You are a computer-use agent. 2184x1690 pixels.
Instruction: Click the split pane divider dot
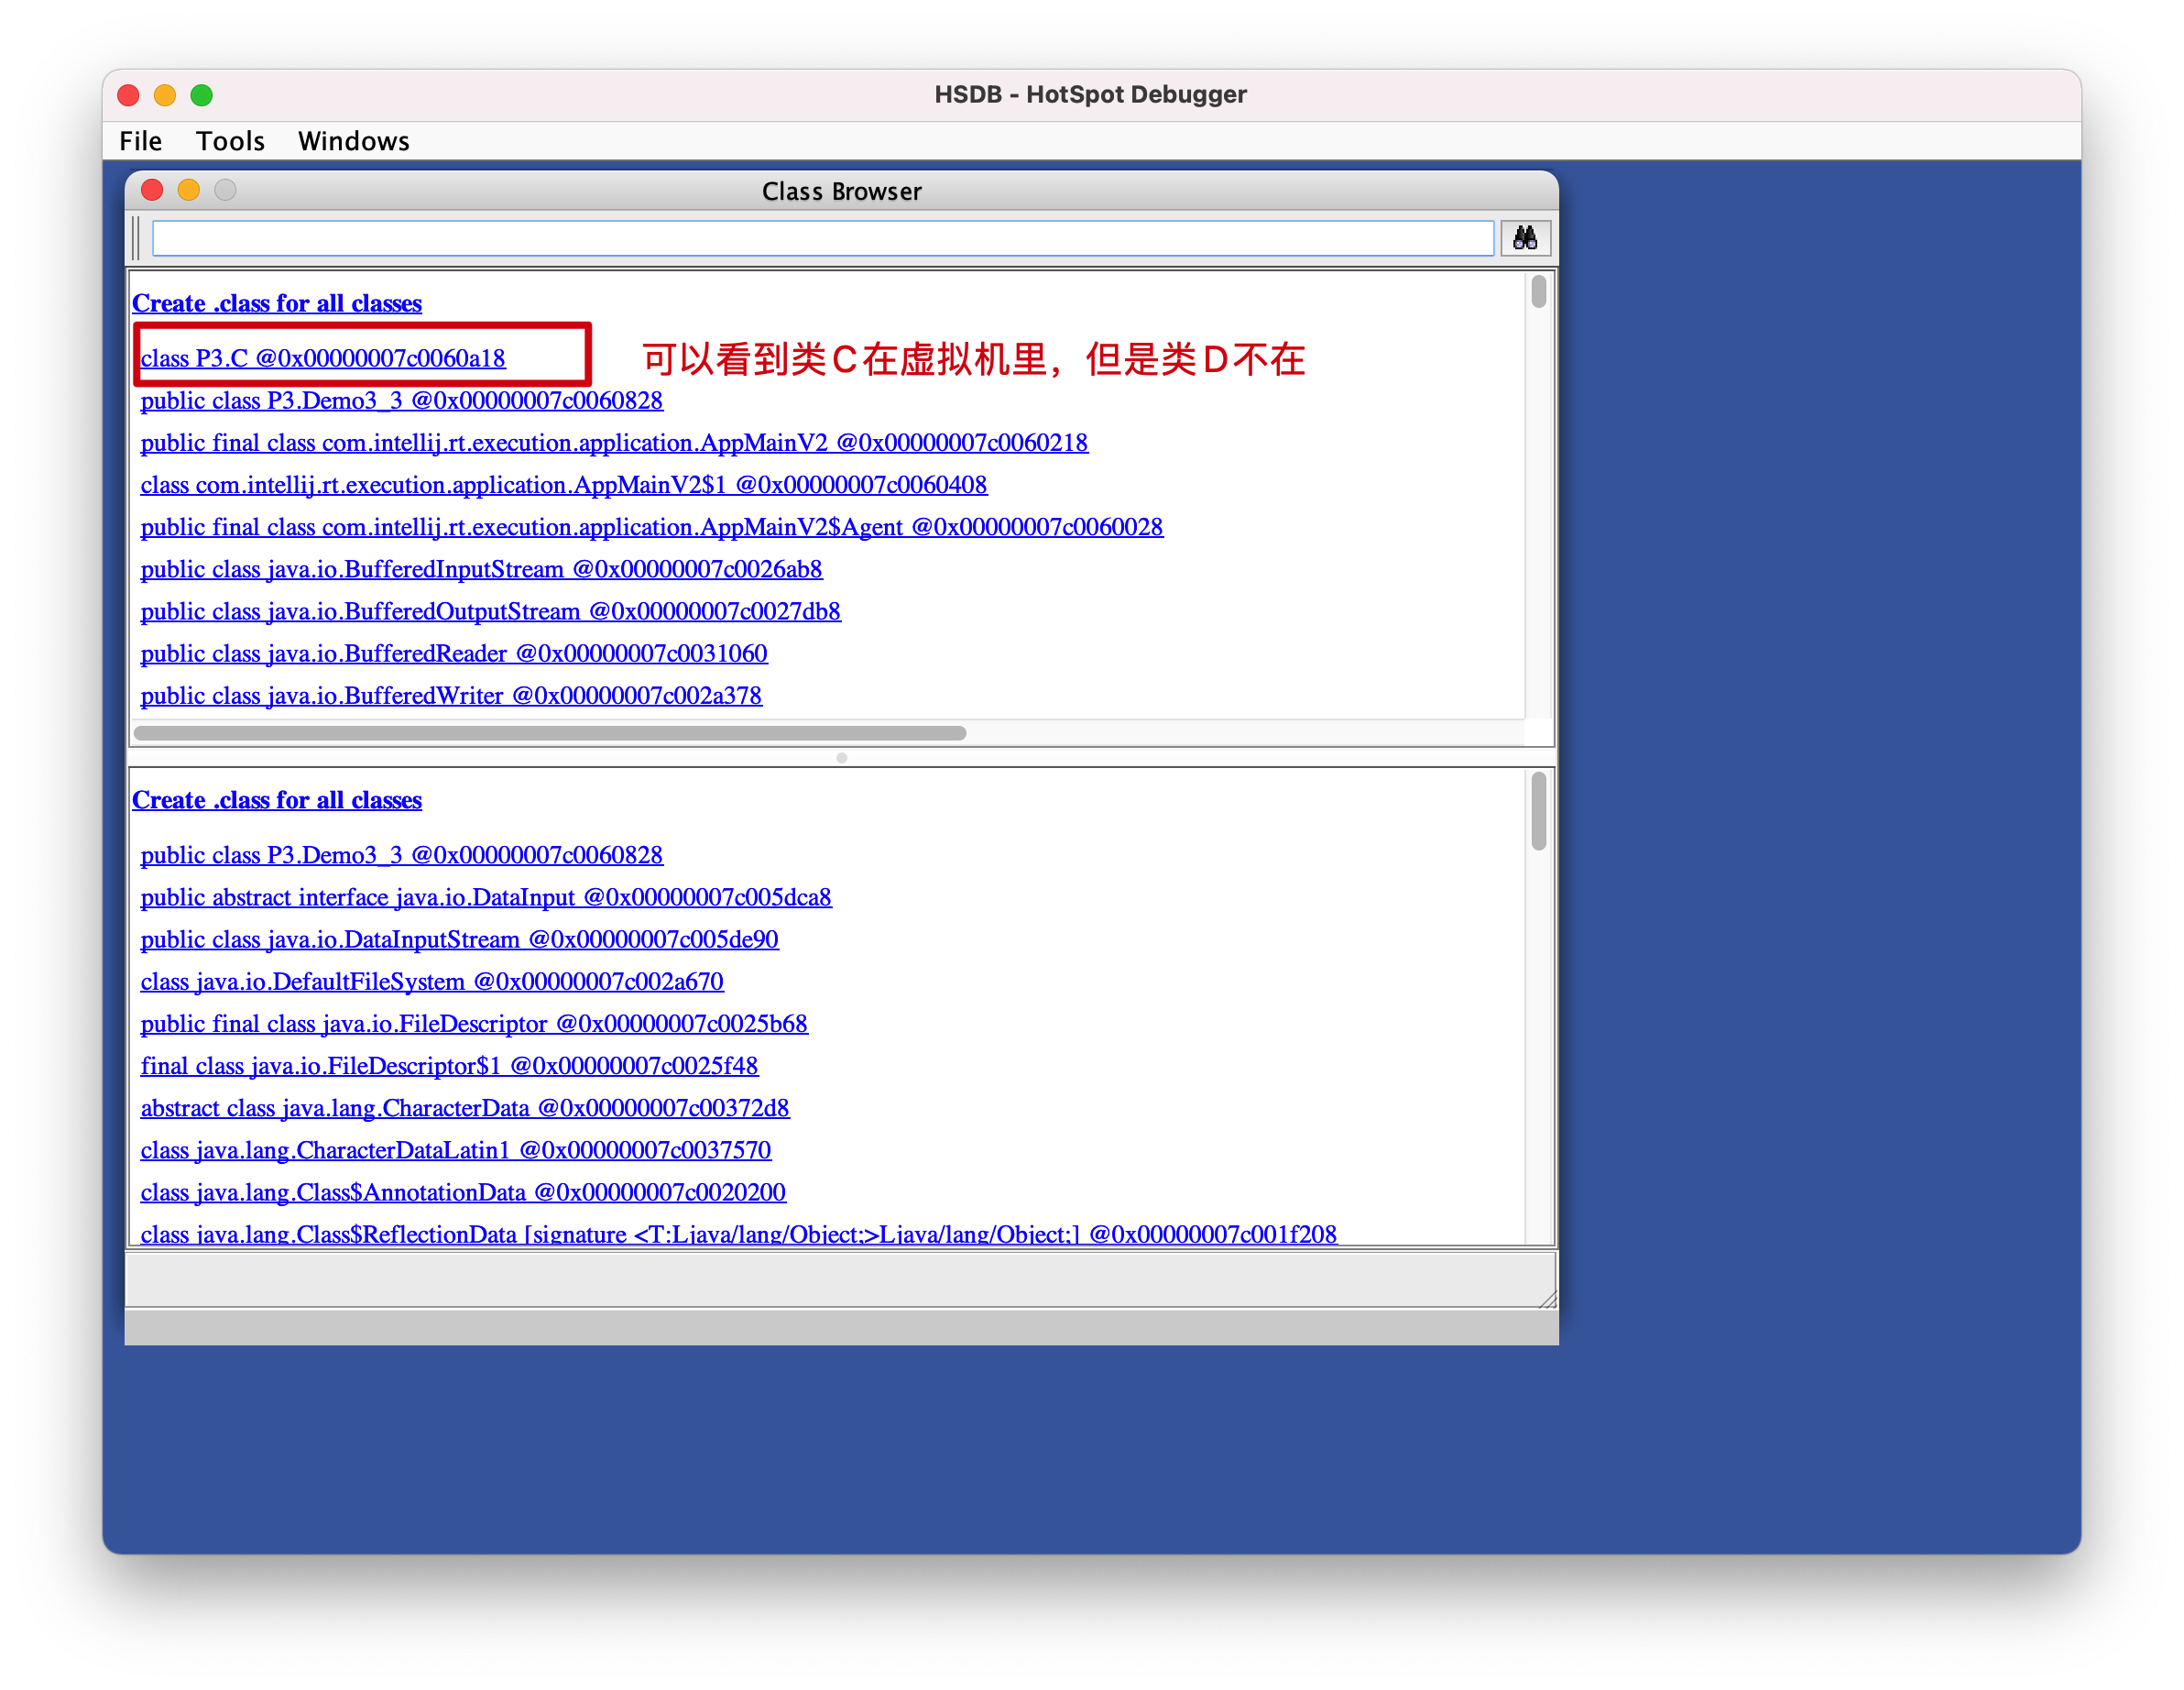pyautogui.click(x=841, y=757)
